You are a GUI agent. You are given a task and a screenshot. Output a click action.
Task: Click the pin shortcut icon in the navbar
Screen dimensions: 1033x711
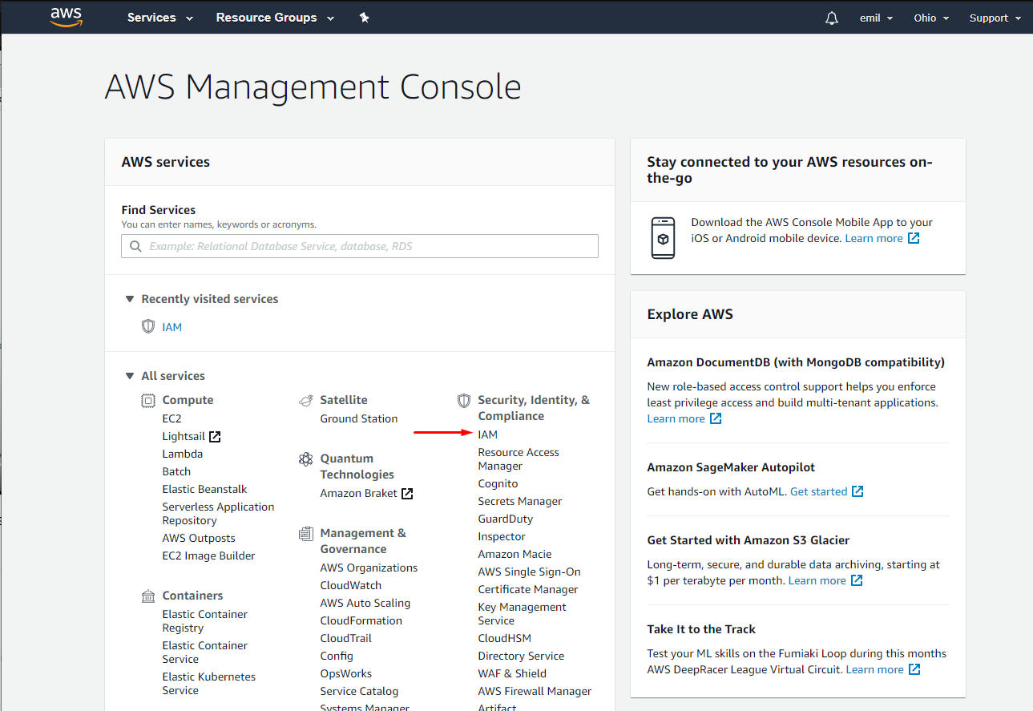pyautogui.click(x=364, y=17)
